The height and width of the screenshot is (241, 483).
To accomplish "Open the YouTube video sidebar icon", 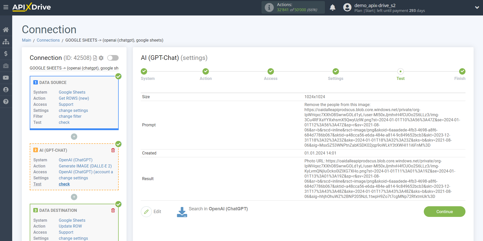I will coord(6,78).
